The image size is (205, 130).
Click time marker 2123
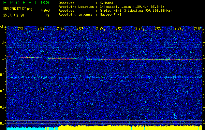pos(60,28)
